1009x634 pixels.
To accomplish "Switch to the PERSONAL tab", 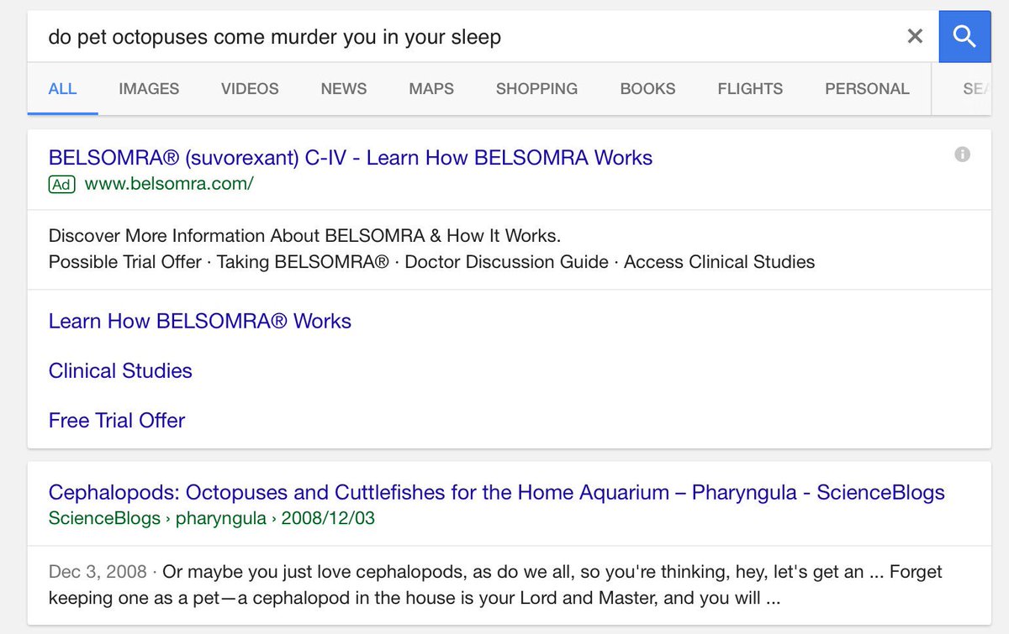I will coord(867,88).
